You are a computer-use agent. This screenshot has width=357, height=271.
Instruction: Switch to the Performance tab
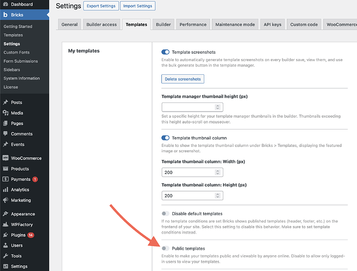click(x=193, y=24)
